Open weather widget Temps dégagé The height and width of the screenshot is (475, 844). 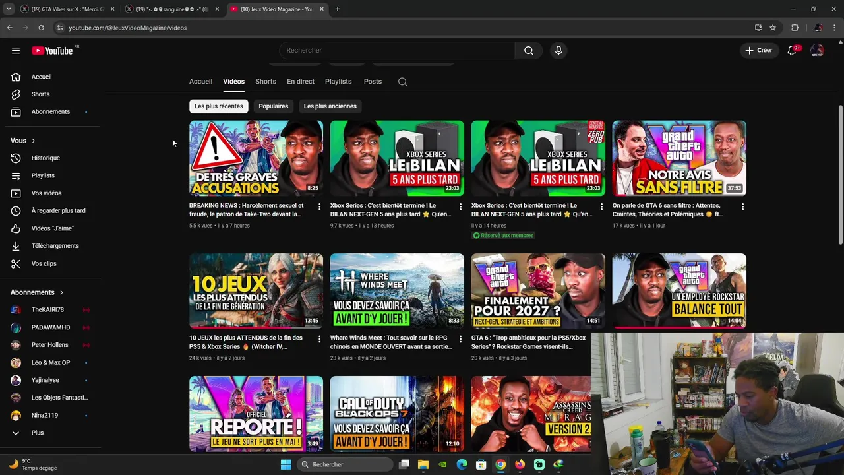tap(32, 464)
